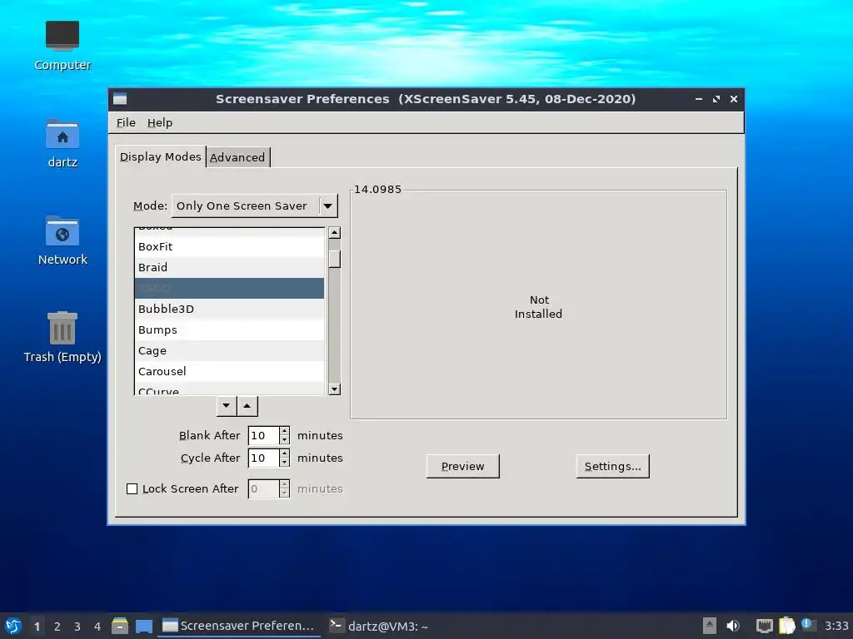
Task: Select BoxFit in screensaver list
Action: pos(229,246)
